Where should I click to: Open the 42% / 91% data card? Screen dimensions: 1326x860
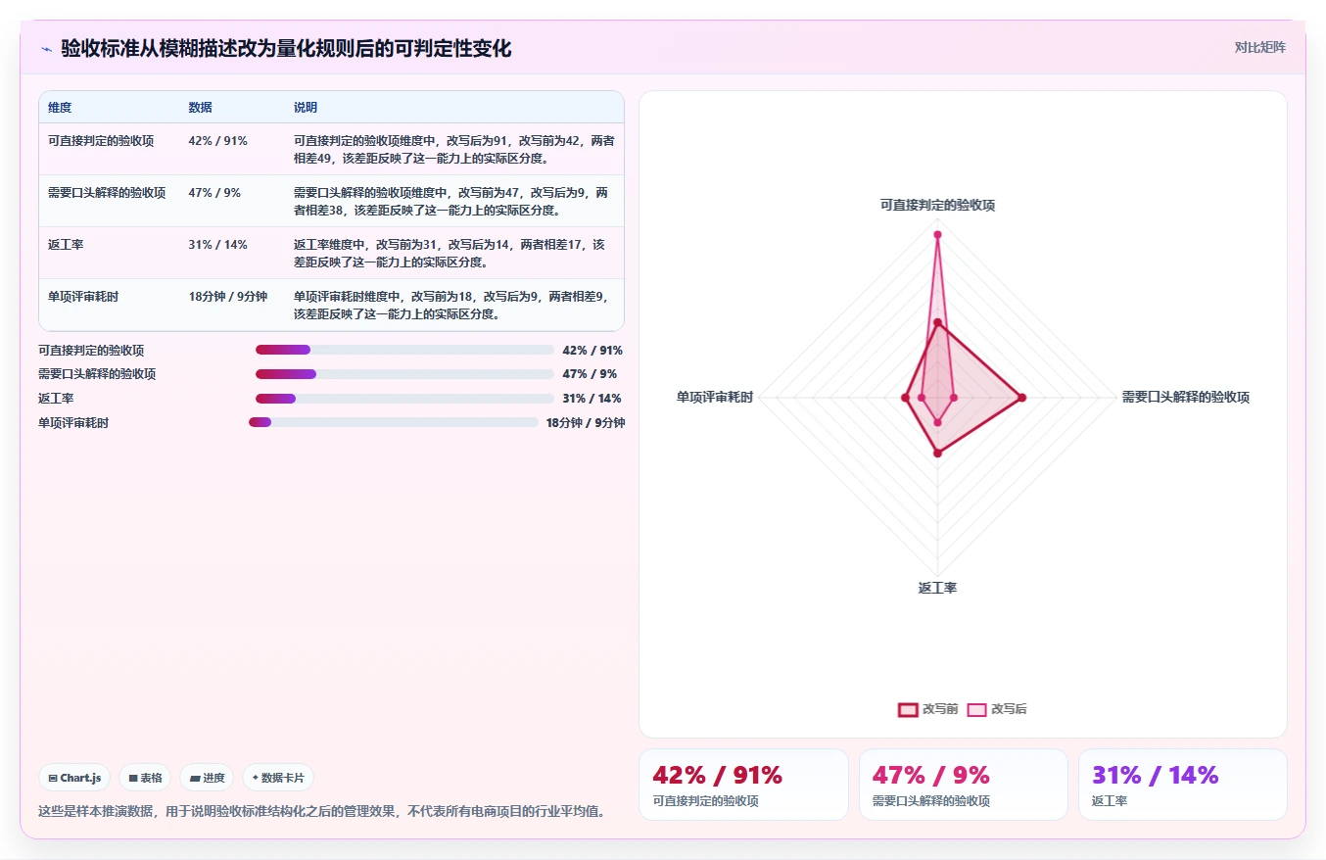[x=743, y=785]
